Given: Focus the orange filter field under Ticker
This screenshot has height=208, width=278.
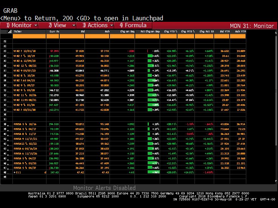Looking at the screenshot, I should pyautogui.click(x=29, y=36).
